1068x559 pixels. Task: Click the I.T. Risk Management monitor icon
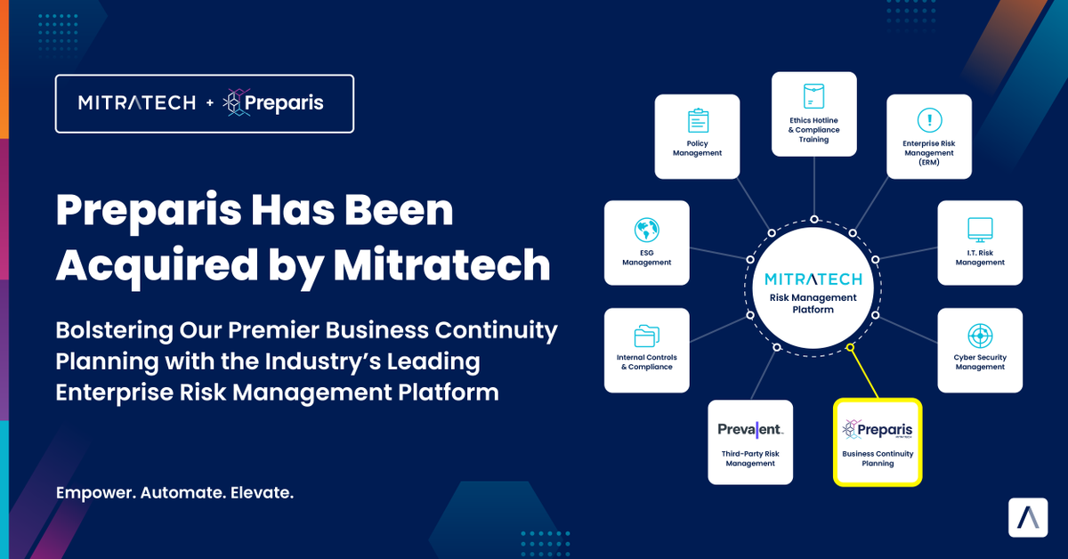pos(980,231)
